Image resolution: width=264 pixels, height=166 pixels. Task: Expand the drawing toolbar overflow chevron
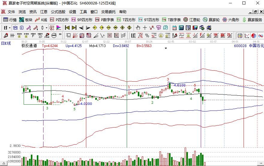tap(60, 35)
